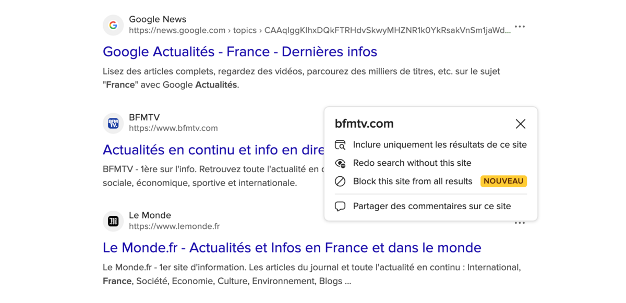This screenshot has height=303, width=626.
Task: Click the eye icon beside 'Redo search'
Action: [x=340, y=163]
